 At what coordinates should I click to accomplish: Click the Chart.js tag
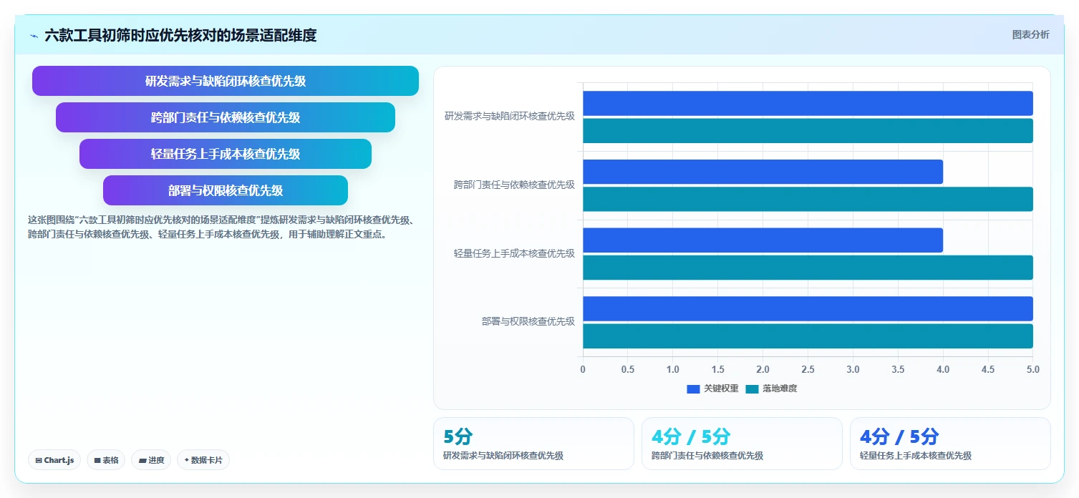click(54, 460)
